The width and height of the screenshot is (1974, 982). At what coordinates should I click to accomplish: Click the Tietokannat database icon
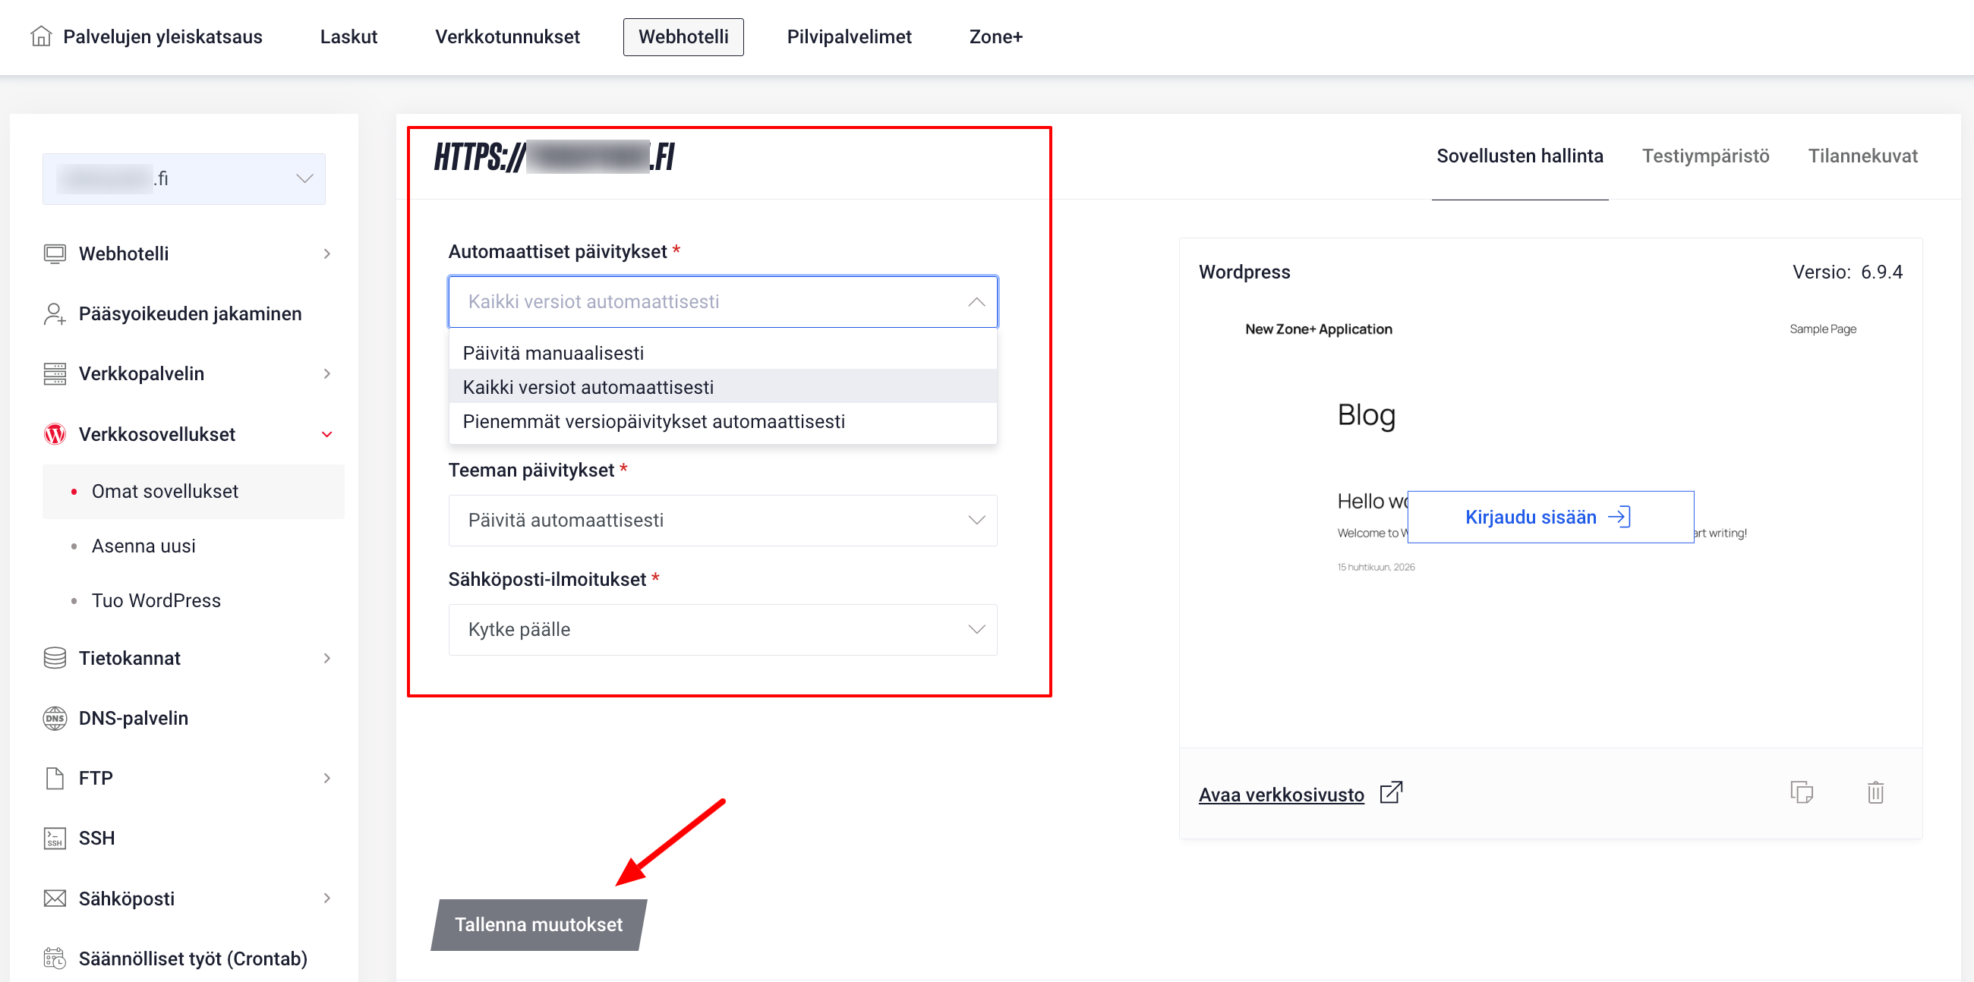tap(55, 658)
